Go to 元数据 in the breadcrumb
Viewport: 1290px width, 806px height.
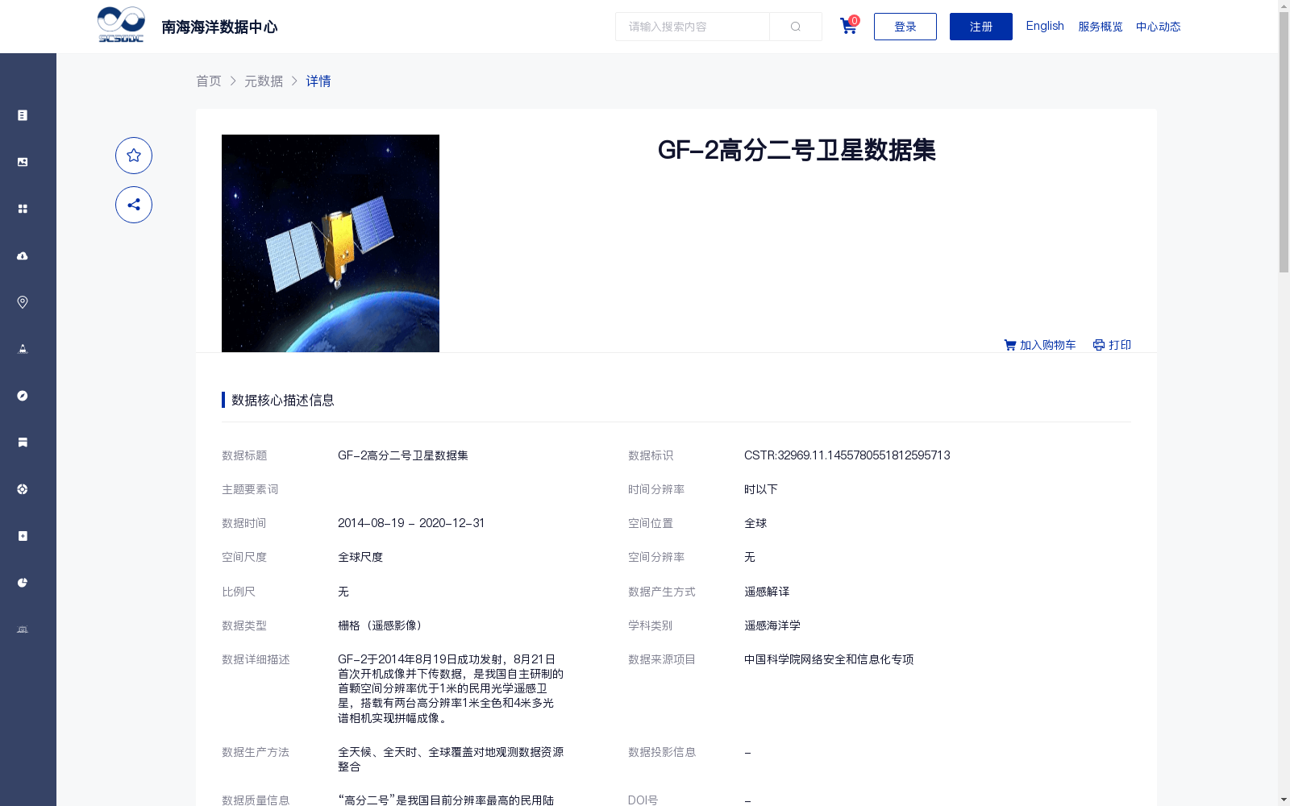pyautogui.click(x=264, y=81)
